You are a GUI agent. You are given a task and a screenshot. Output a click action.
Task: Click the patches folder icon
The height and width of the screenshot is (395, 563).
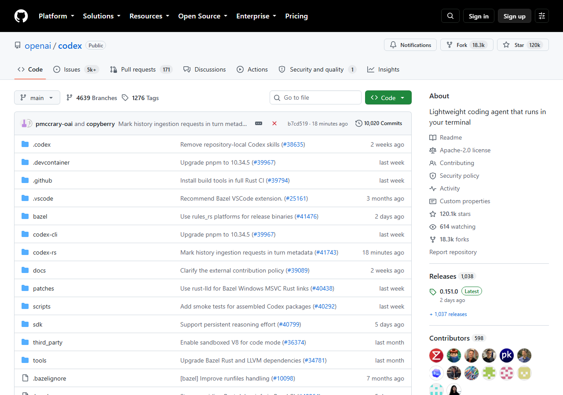(x=25, y=288)
